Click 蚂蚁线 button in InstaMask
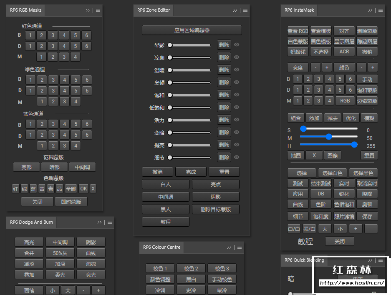391x295 pixels. point(298,52)
